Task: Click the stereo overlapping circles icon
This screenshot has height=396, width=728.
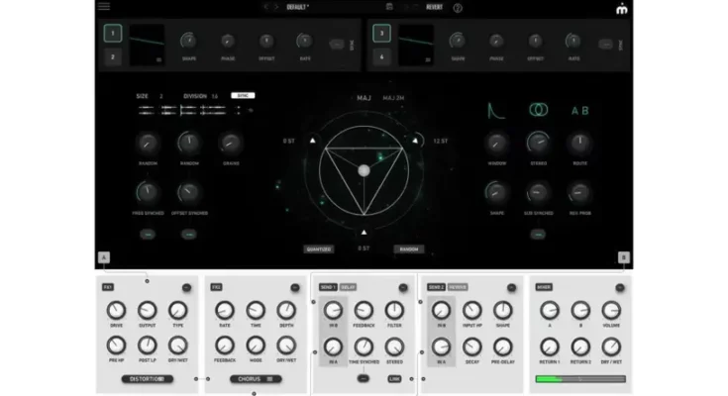Action: point(538,110)
